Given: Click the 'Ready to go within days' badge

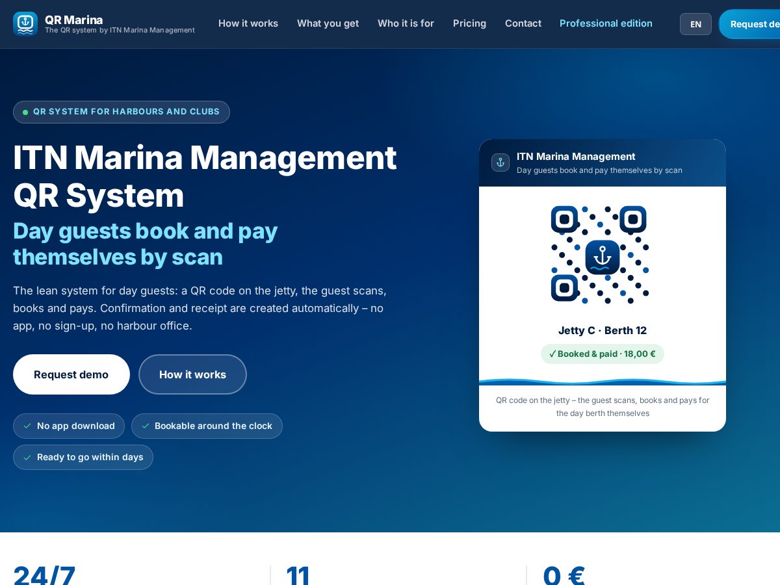Looking at the screenshot, I should (83, 458).
